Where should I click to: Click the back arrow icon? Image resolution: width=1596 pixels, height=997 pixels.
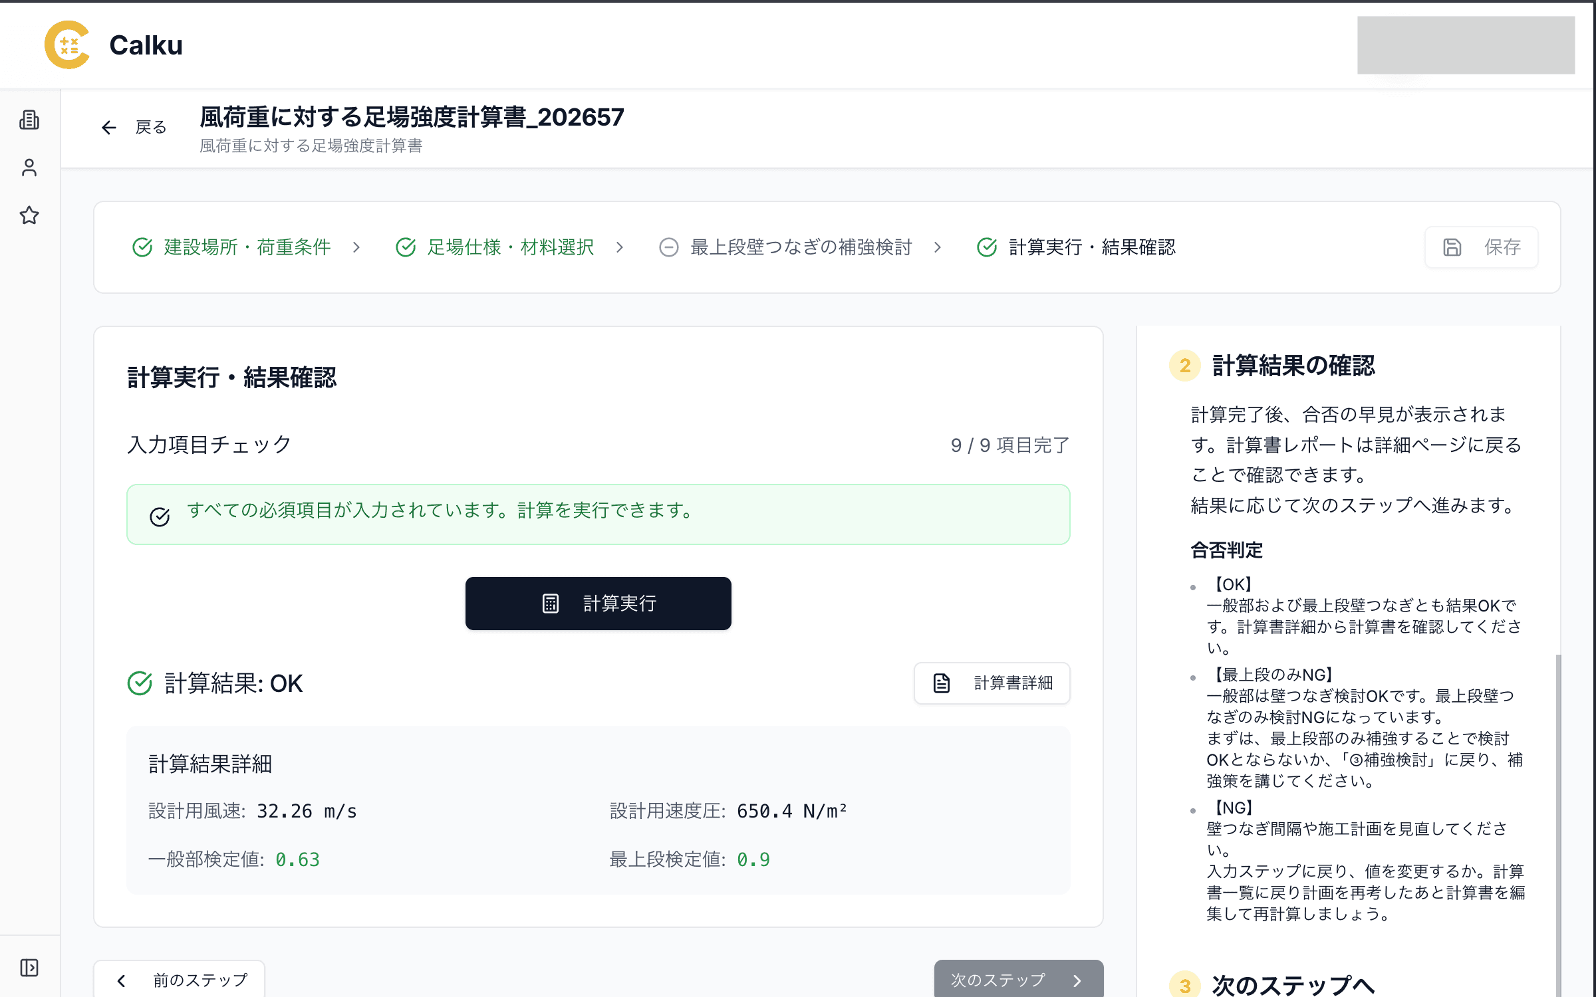pyautogui.click(x=109, y=128)
